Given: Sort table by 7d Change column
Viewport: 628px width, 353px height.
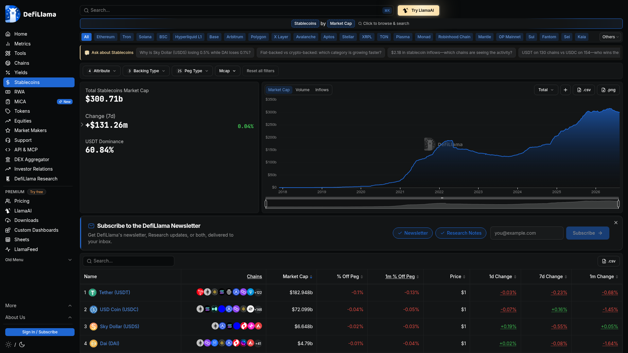Looking at the screenshot, I should point(553,277).
